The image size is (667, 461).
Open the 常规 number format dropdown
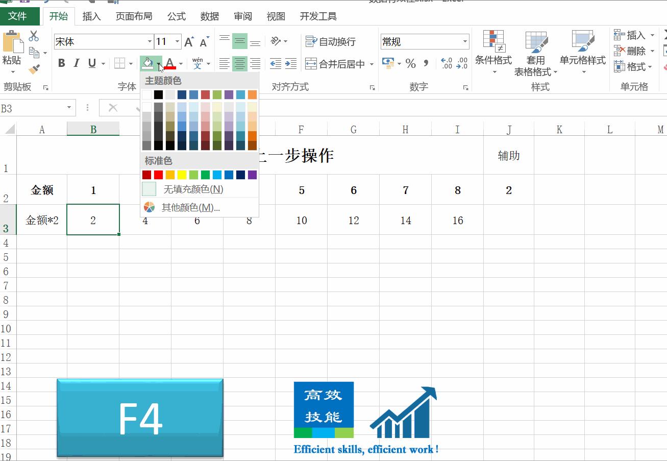pos(464,41)
